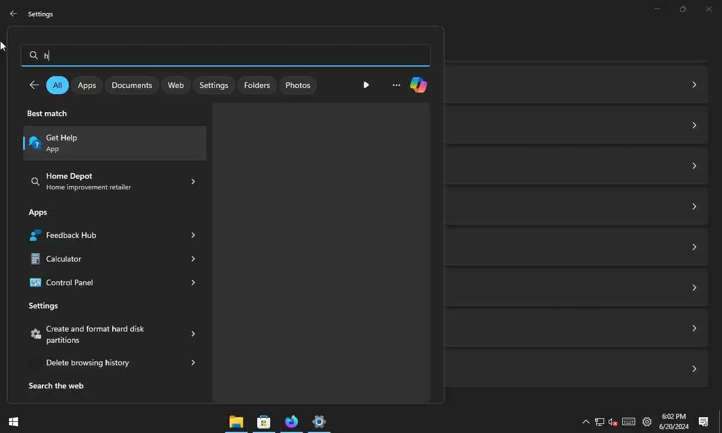The image size is (722, 433).
Task: Click the hard disk partitions settings icon
Action: [x=36, y=334]
